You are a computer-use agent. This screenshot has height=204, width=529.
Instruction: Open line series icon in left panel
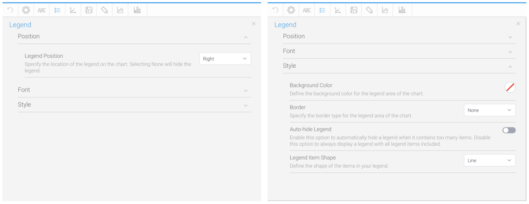click(x=120, y=10)
